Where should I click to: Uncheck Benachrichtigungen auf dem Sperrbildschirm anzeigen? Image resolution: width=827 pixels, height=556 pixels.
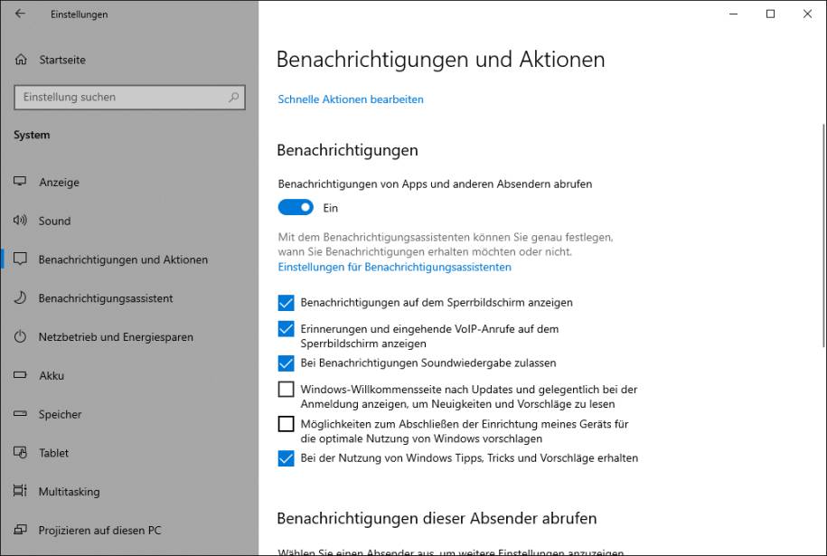coord(287,303)
